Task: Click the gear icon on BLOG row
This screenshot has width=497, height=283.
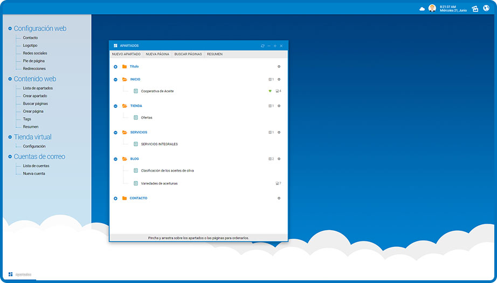Action: click(x=279, y=159)
